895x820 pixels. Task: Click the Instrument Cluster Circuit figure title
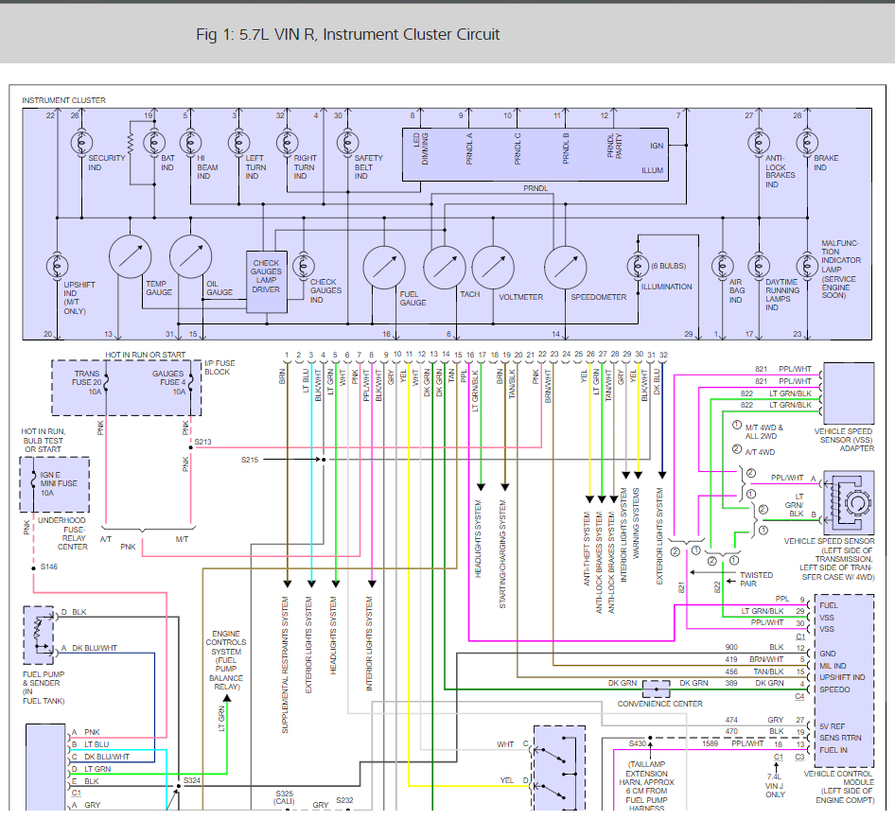point(347,34)
